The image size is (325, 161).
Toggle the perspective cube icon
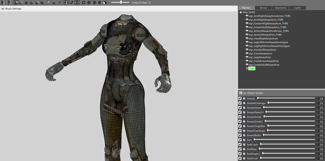[105, 3]
